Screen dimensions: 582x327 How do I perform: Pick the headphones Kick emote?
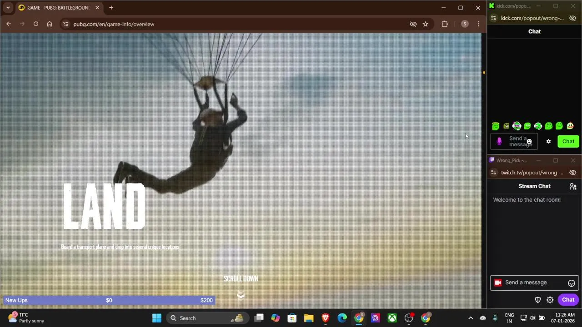pyautogui.click(x=517, y=126)
